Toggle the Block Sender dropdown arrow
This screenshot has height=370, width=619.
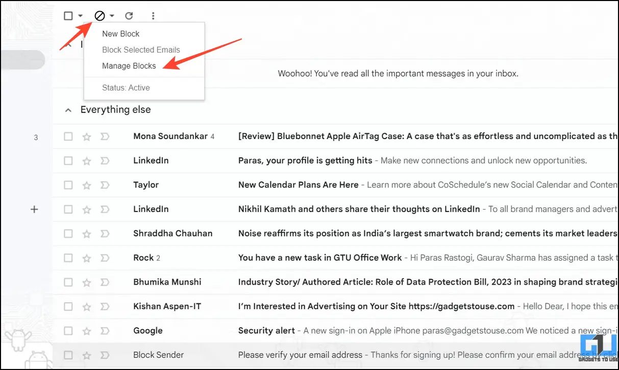112,16
